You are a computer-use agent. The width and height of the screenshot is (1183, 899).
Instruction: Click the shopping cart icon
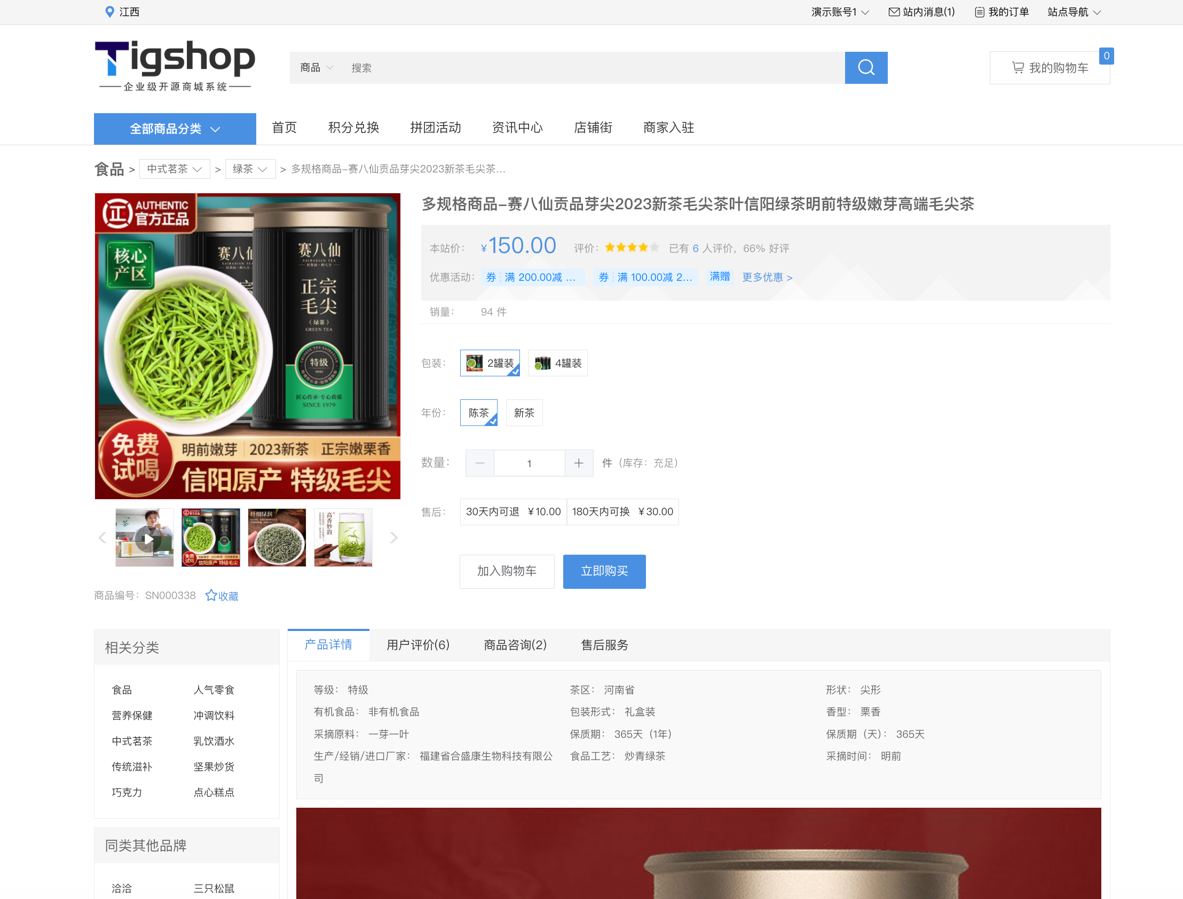[x=1018, y=67]
